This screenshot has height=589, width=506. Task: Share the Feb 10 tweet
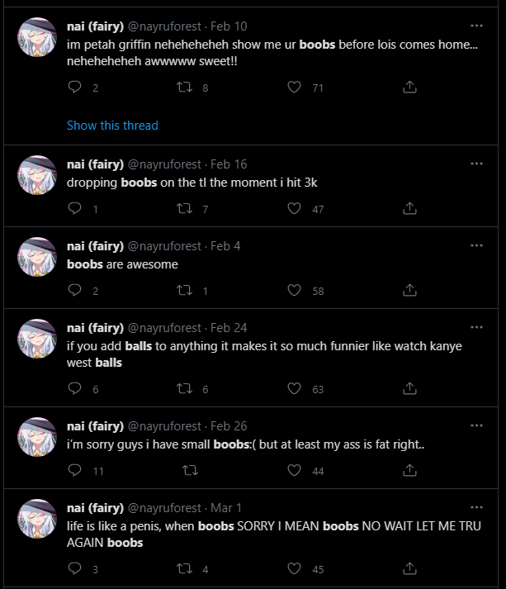point(409,88)
